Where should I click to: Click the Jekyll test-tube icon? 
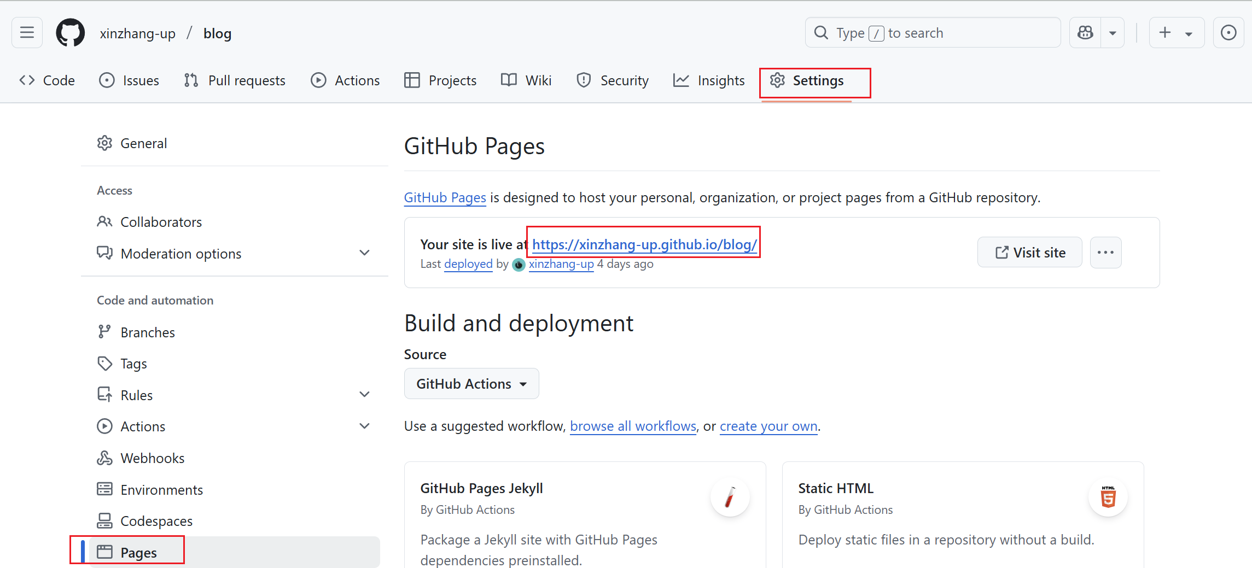pos(730,497)
